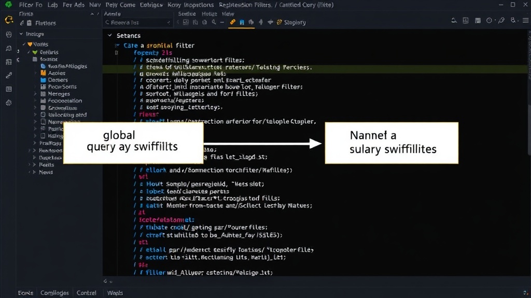531x298 pixels.
Task: Collapse the Inoioge section chevron
Action: tap(21, 34)
